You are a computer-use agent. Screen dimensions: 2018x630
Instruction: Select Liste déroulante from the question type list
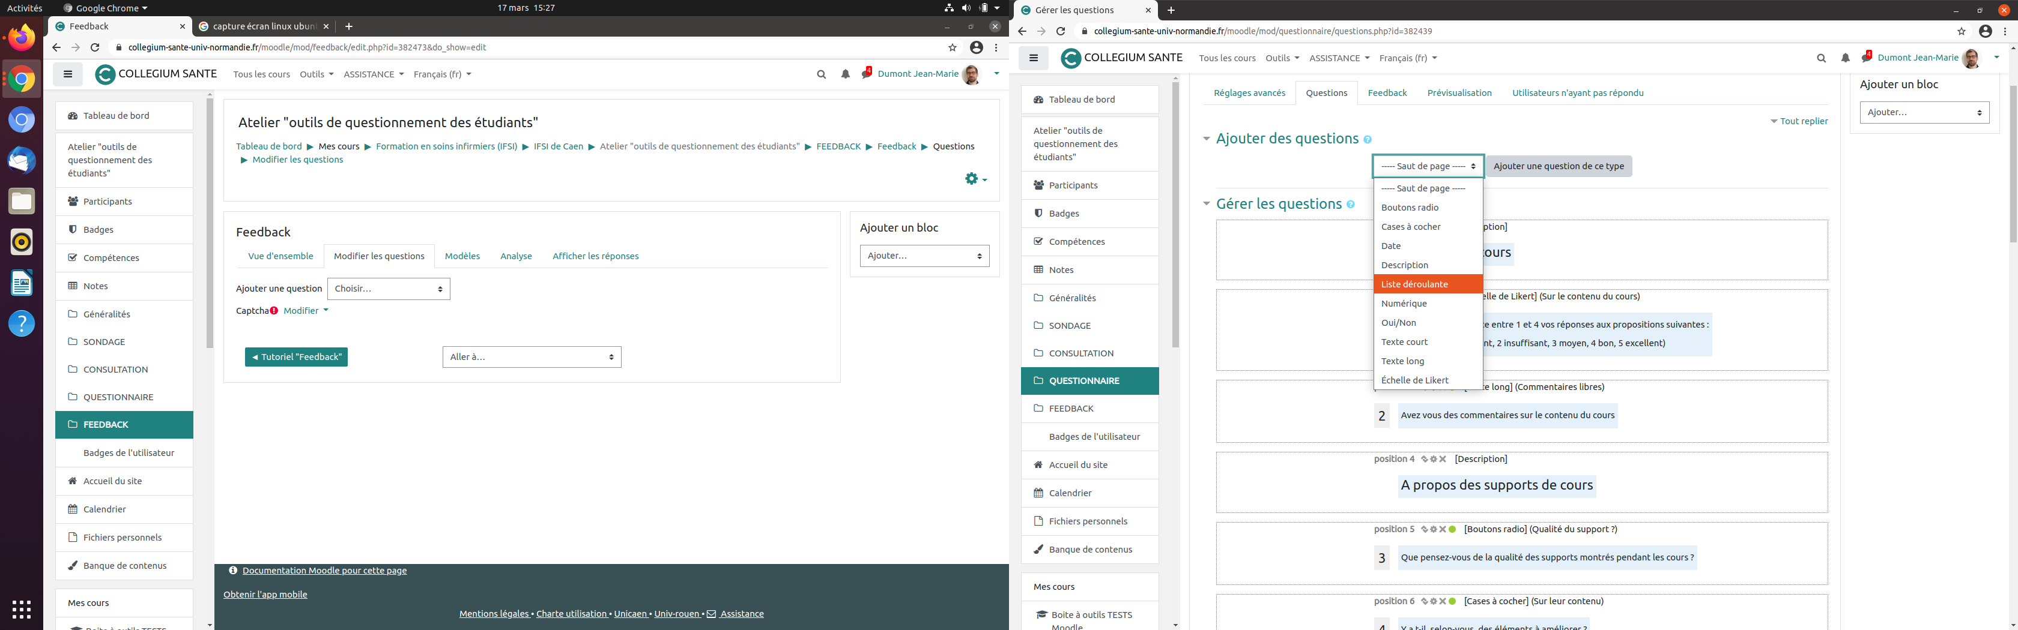[1428, 284]
